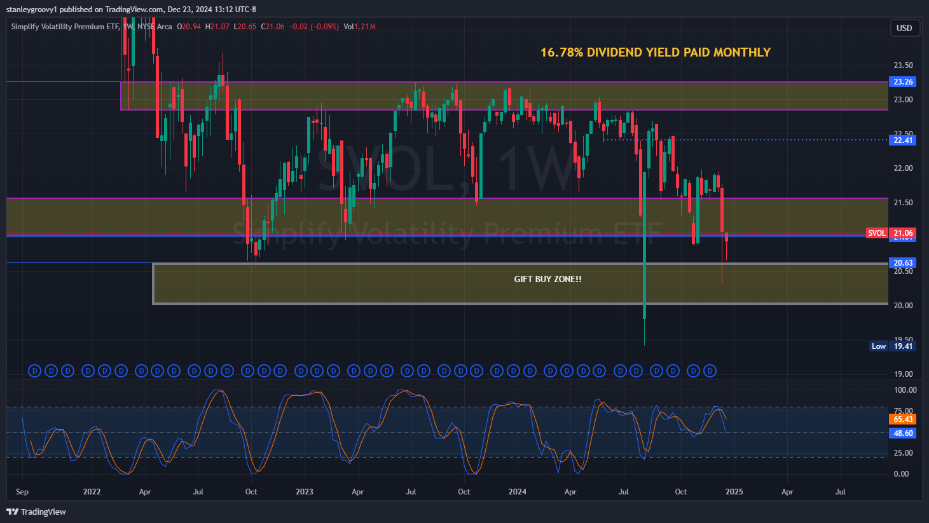Click the open value O20.94
The image size is (929, 523).
(x=189, y=27)
